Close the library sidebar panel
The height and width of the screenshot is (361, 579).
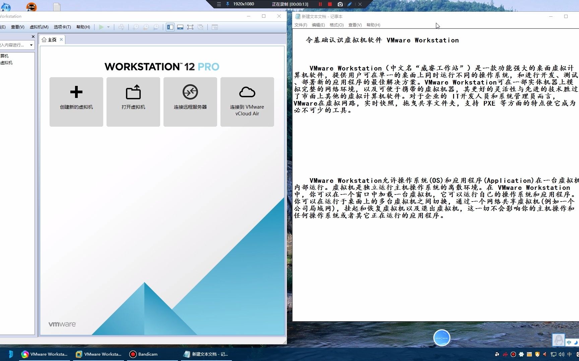(x=33, y=36)
